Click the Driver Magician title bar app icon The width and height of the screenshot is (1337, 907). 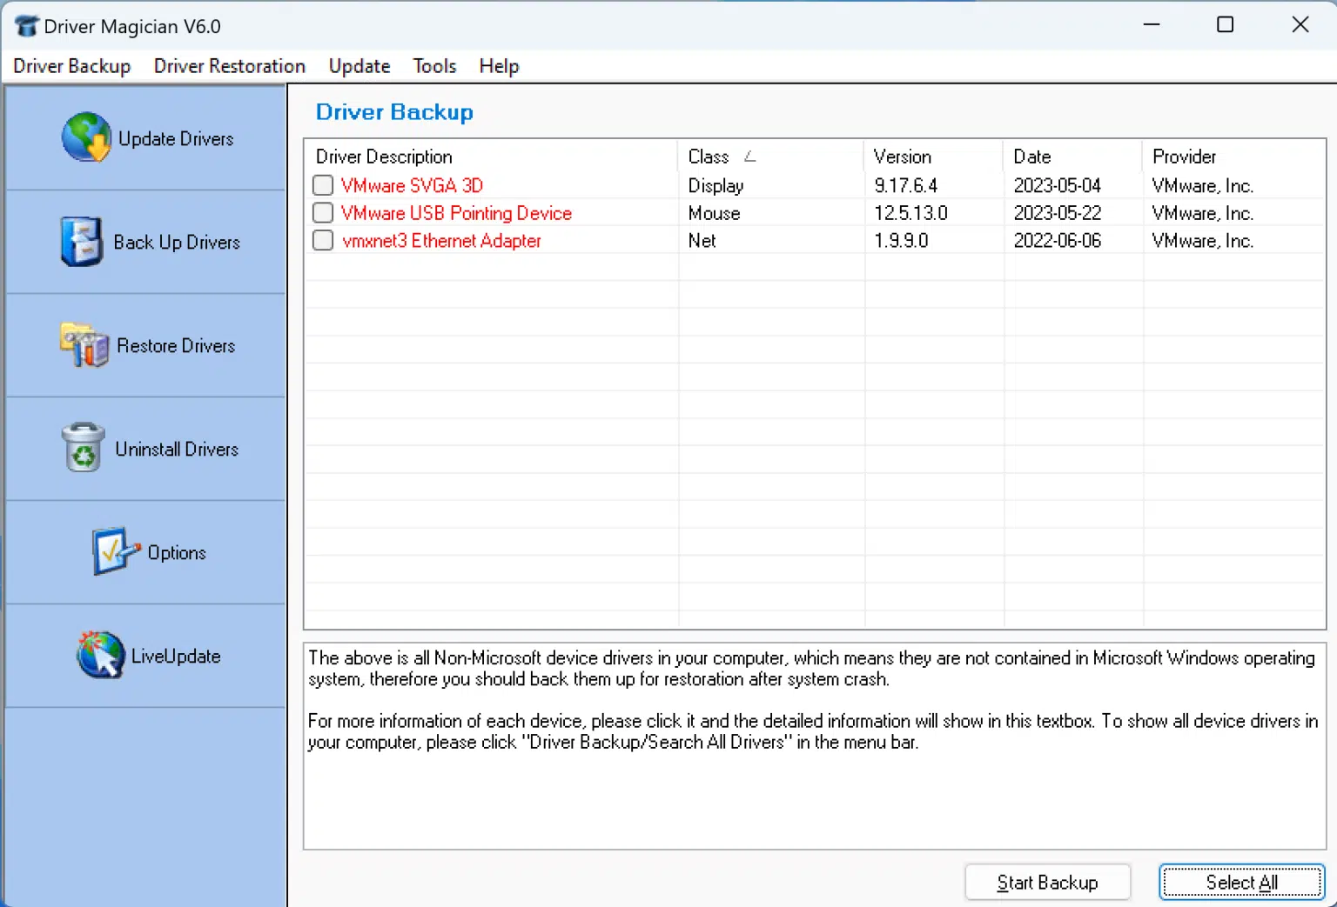point(27,26)
